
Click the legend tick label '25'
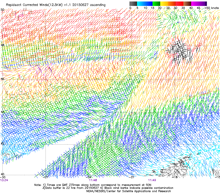tap(168, 8)
